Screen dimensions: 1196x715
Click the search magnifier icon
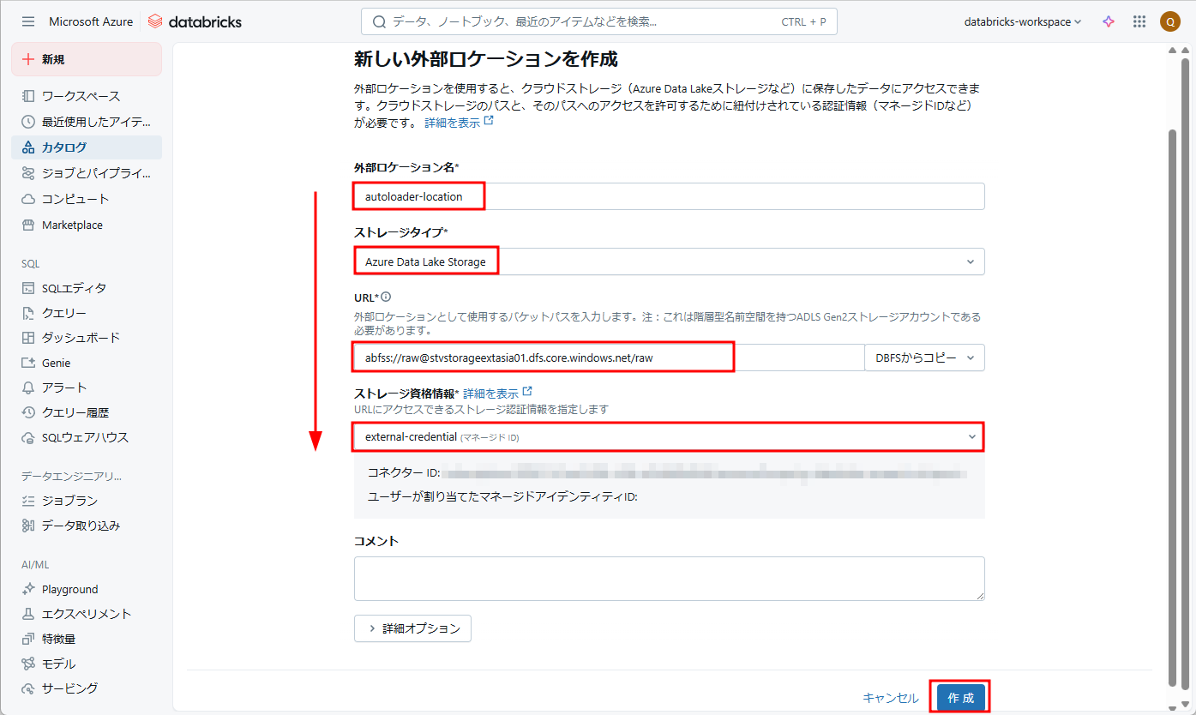[379, 21]
